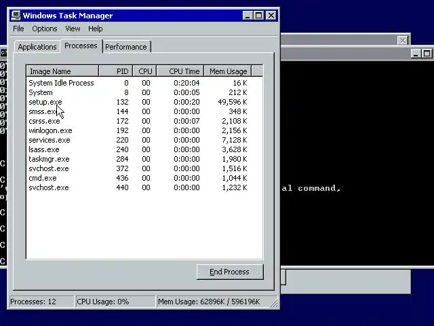This screenshot has width=434, height=326.
Task: Click Processes: 12 status bar entry
Action: [41, 302]
